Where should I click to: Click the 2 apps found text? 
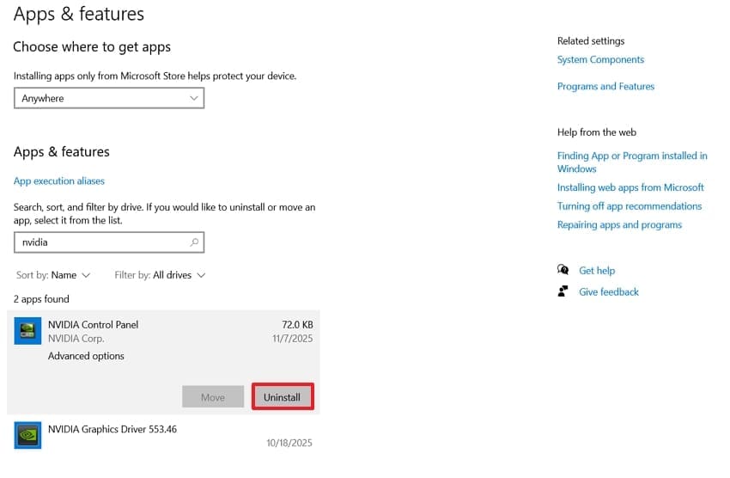[41, 299]
